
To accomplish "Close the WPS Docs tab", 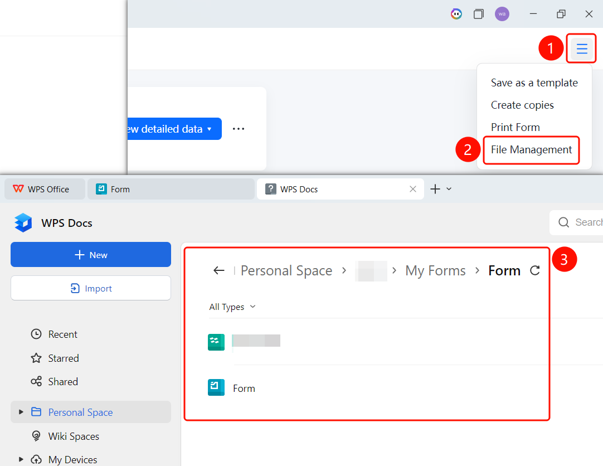I will [412, 189].
